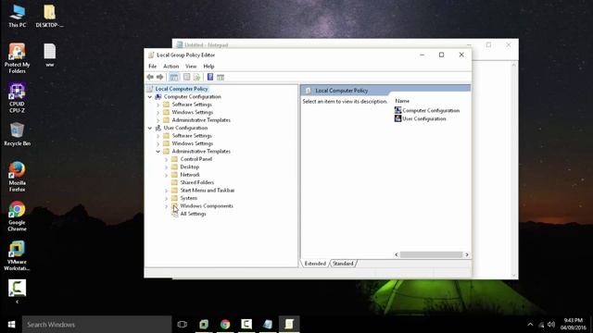This screenshot has height=333, width=593.
Task: Click the horizontal scrollbar right arrow
Action: [x=467, y=255]
